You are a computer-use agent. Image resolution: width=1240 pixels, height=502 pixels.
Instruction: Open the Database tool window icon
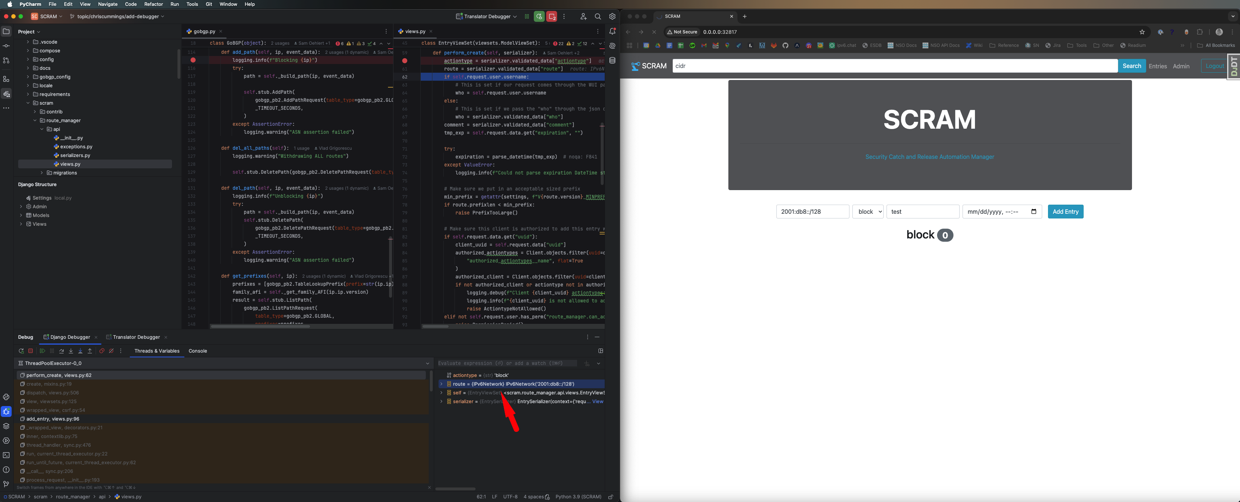(612, 61)
